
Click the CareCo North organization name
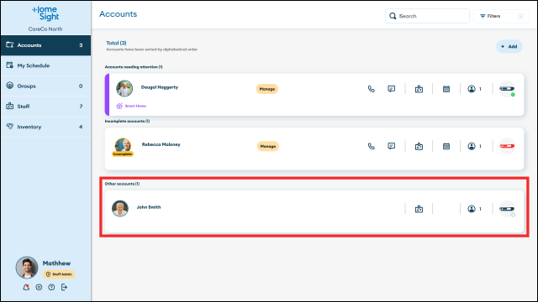tap(45, 29)
